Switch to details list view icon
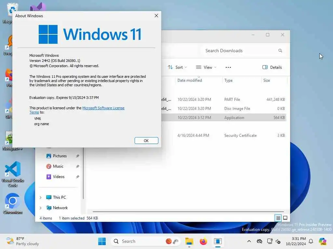 [278, 218]
